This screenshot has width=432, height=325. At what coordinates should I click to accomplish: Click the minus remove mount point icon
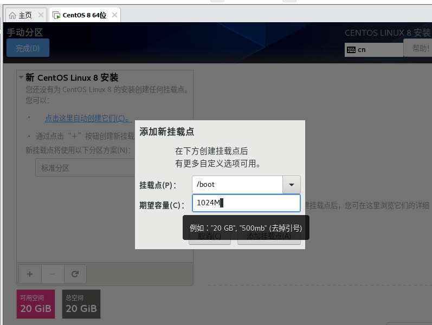pyautogui.click(x=53, y=274)
